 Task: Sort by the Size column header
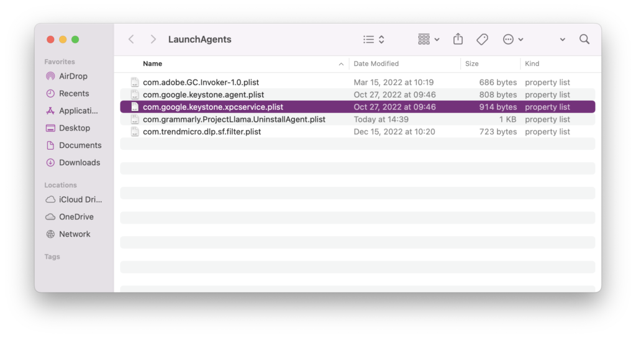pos(472,63)
